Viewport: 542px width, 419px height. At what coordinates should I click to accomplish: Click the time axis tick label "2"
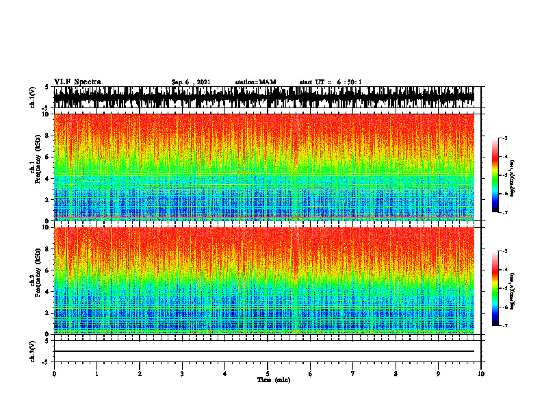[x=140, y=374]
